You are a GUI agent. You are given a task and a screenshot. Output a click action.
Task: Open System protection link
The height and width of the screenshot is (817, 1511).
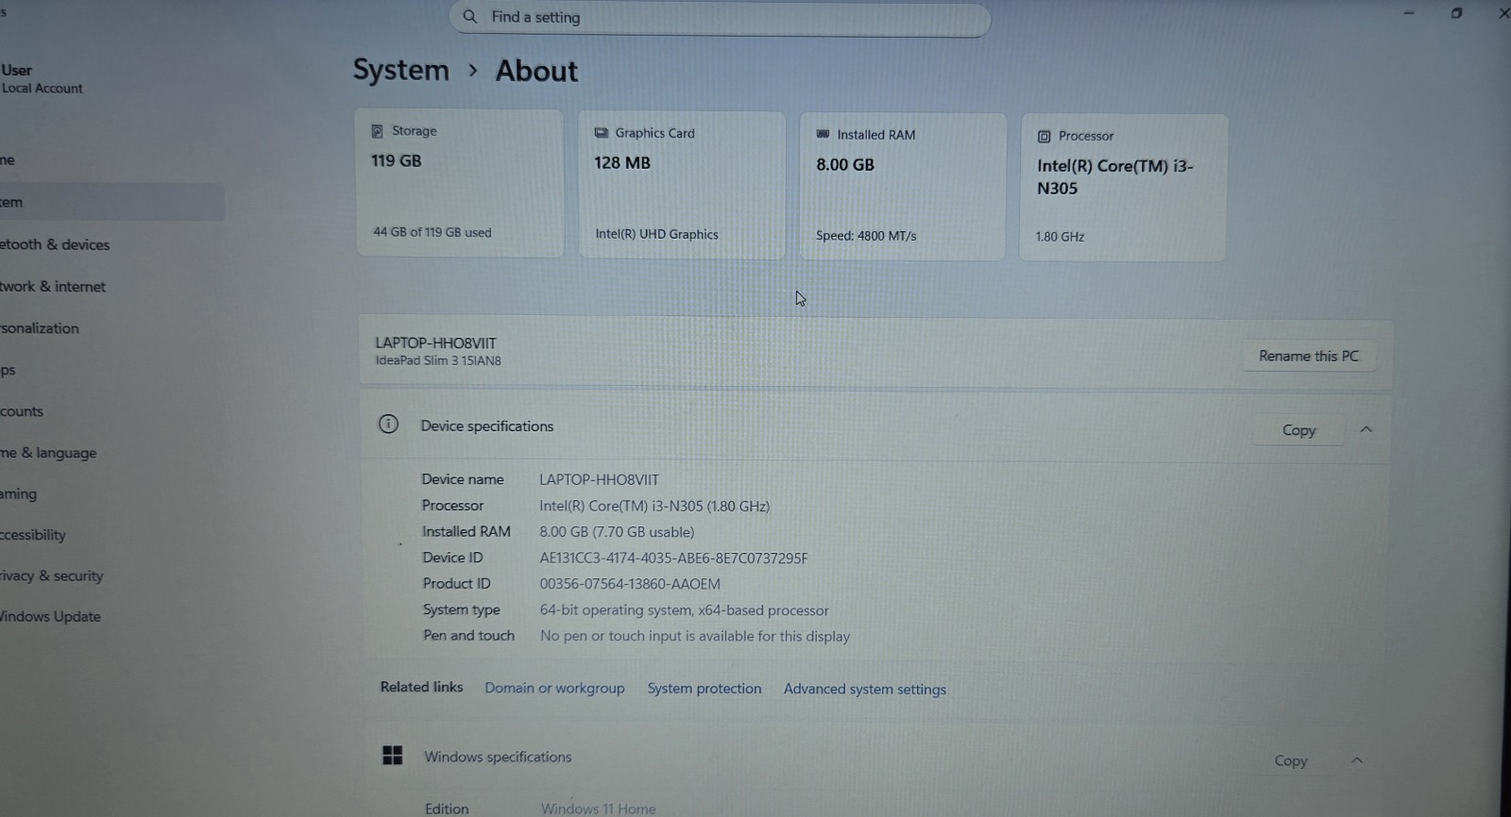click(705, 689)
